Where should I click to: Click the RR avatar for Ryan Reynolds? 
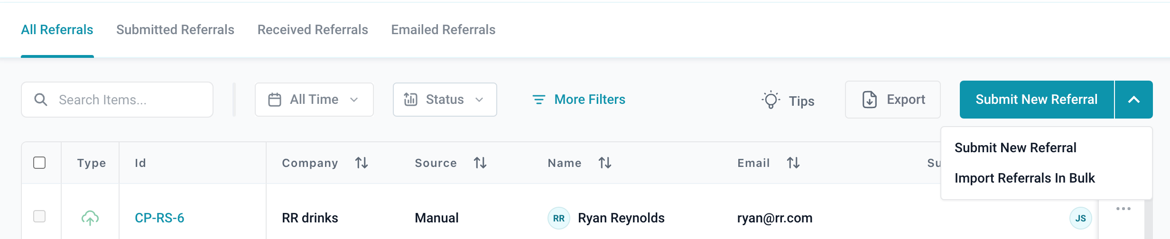pyautogui.click(x=558, y=218)
